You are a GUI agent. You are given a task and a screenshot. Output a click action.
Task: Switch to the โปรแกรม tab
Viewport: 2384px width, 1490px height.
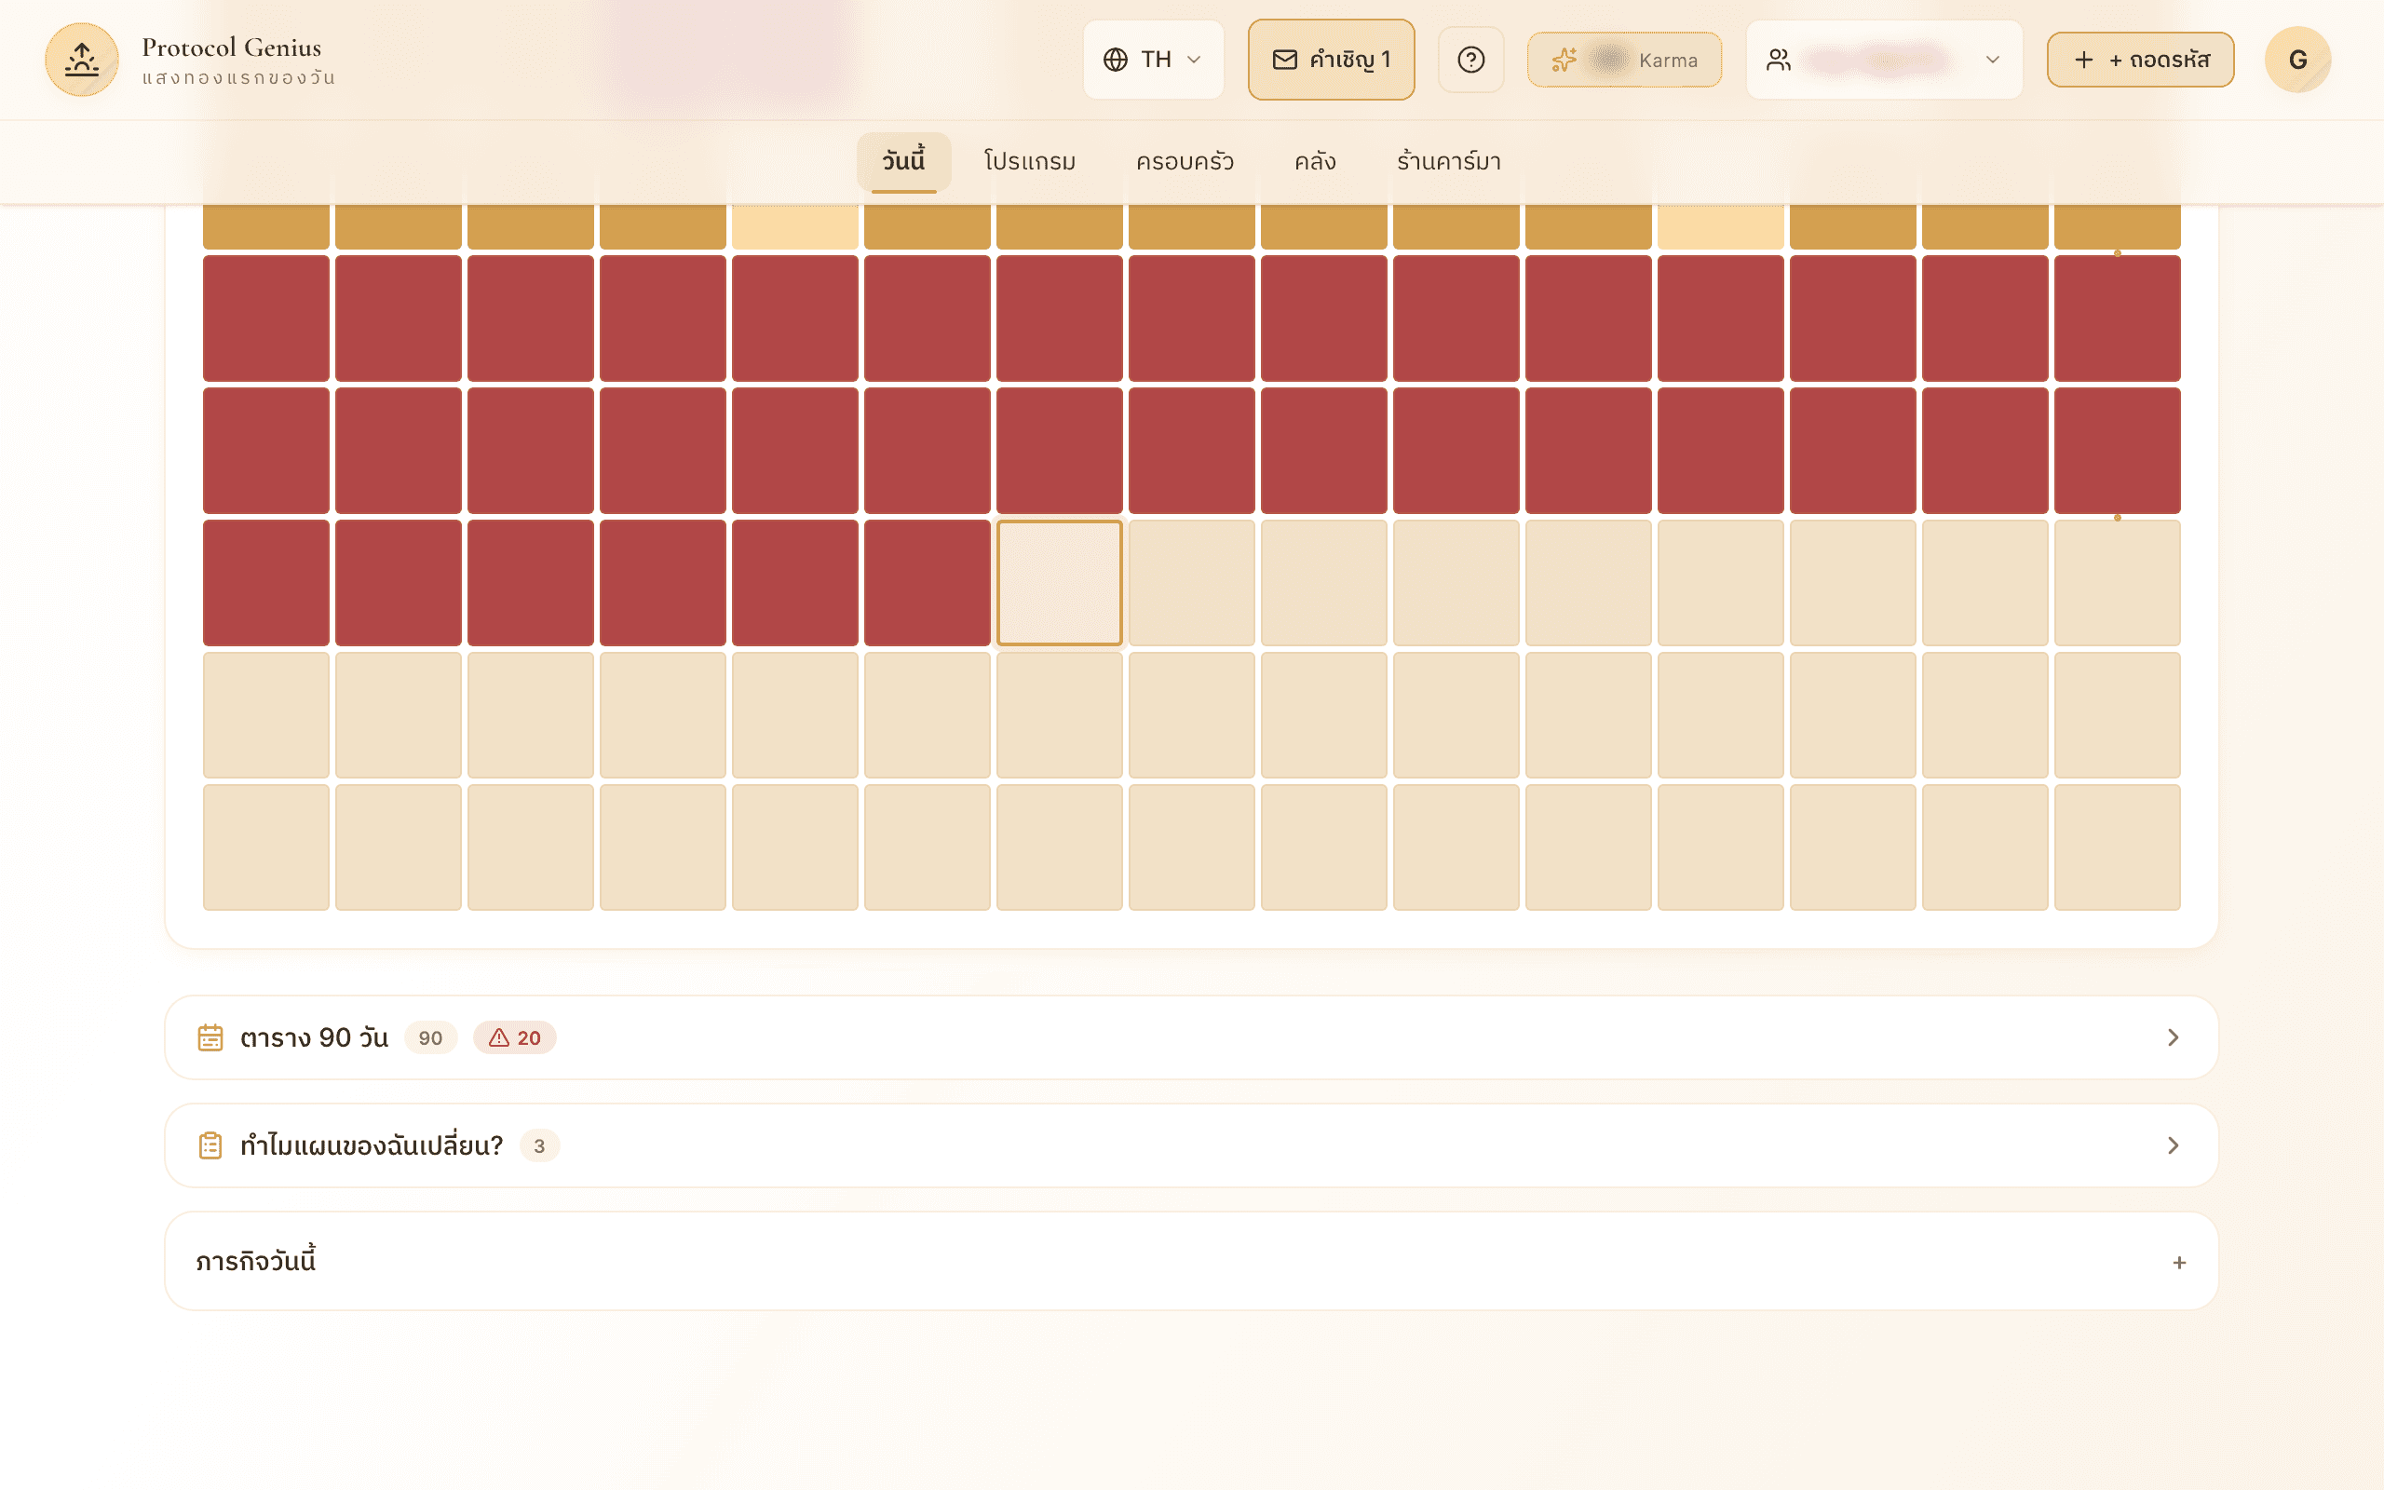[1029, 160]
